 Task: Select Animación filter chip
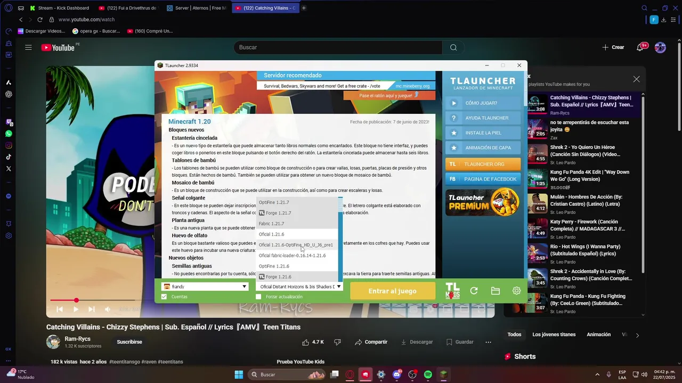tap(598, 335)
